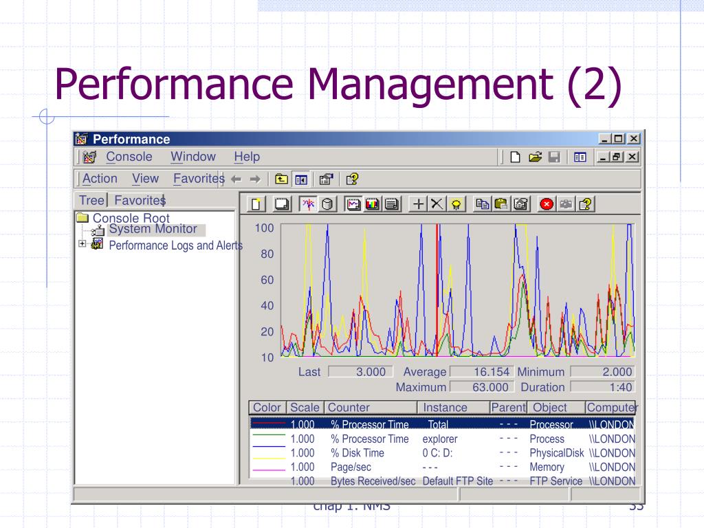Sort by the Parent column header
The image size is (704, 528).
[x=508, y=408]
